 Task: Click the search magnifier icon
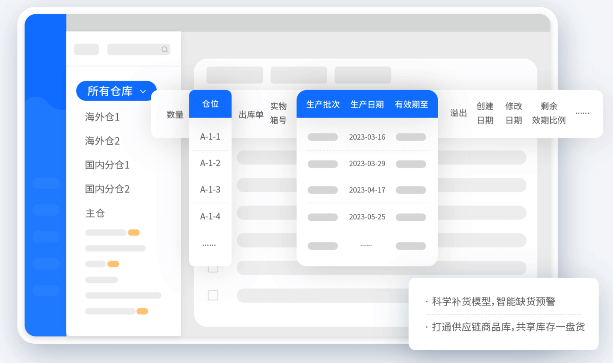pos(165,49)
